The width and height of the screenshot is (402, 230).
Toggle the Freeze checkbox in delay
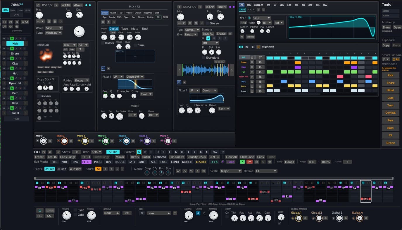[x=135, y=45]
